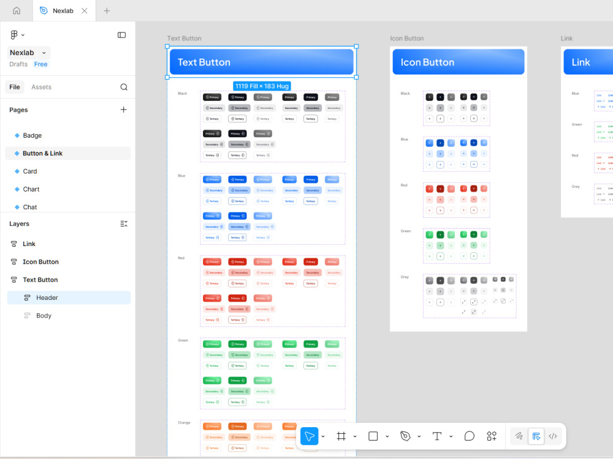
Task: Open the Move tool options dropdown
Action: 323,436
